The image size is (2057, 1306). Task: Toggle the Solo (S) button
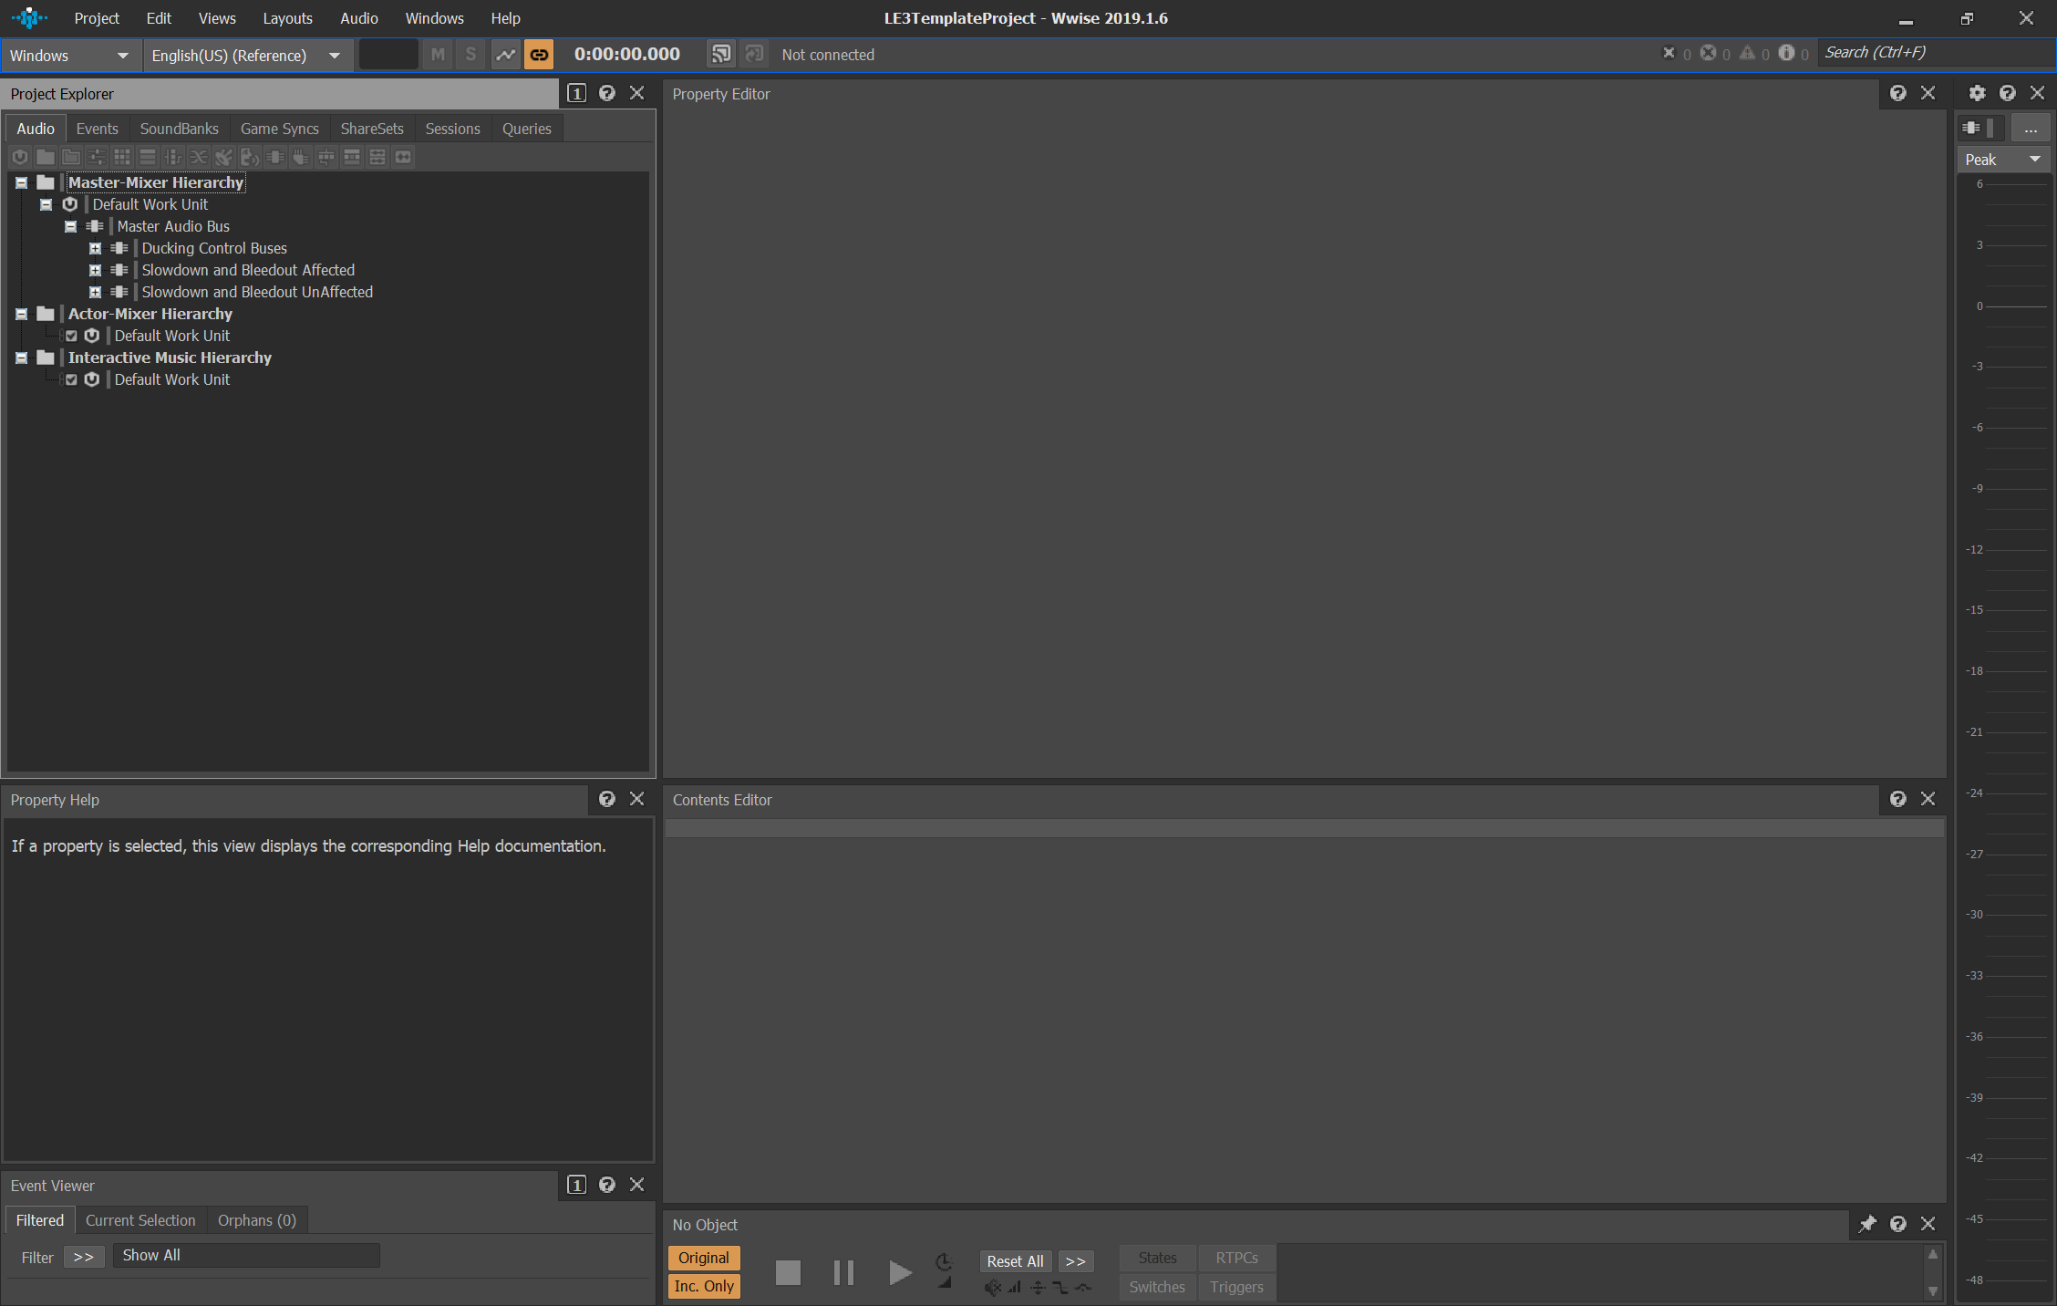470,55
